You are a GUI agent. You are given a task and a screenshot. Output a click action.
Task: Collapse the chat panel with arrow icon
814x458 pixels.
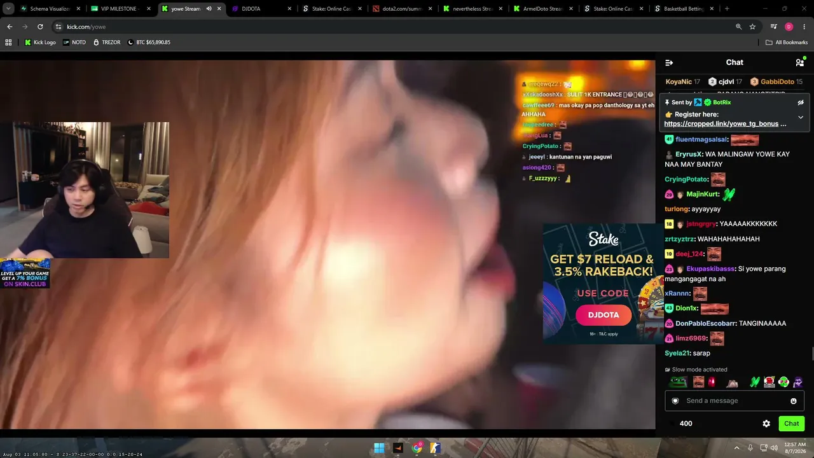click(x=669, y=62)
